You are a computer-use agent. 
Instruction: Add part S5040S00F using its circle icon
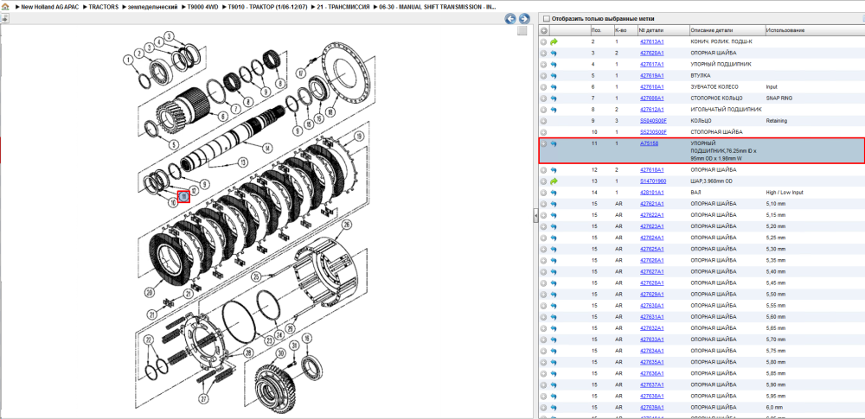point(544,121)
